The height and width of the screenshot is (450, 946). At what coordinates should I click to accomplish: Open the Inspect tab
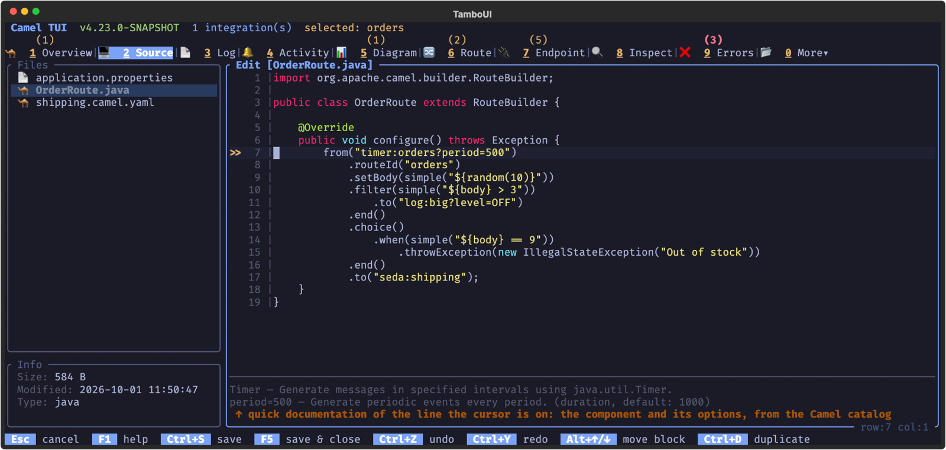[x=644, y=53]
